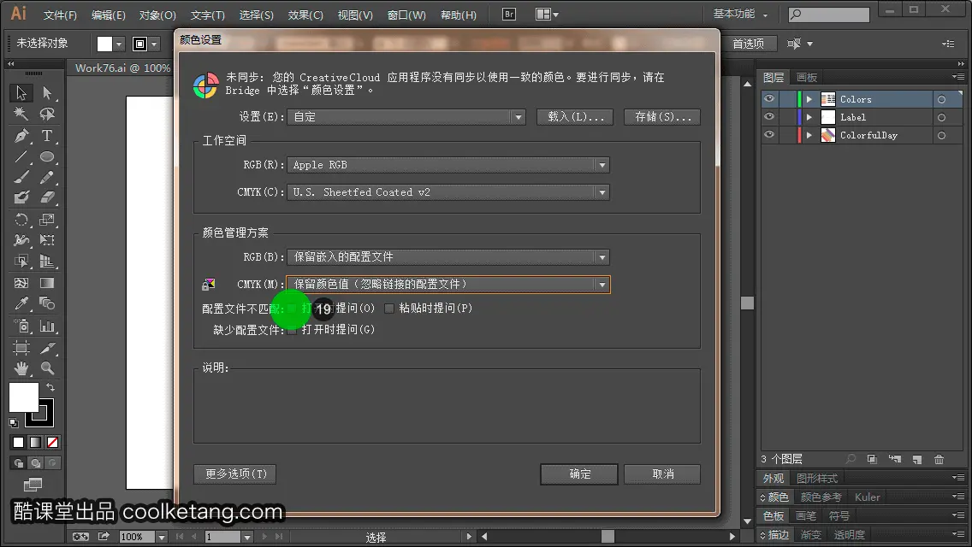Open the 效果(C) Effect menu
The height and width of the screenshot is (547, 972).
point(305,15)
